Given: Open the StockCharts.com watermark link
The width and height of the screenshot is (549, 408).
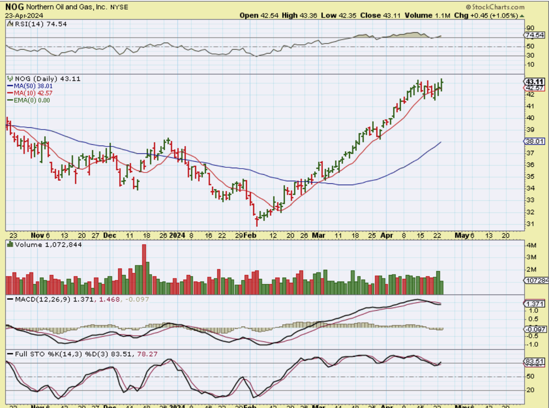Looking at the screenshot, I should (x=495, y=7).
